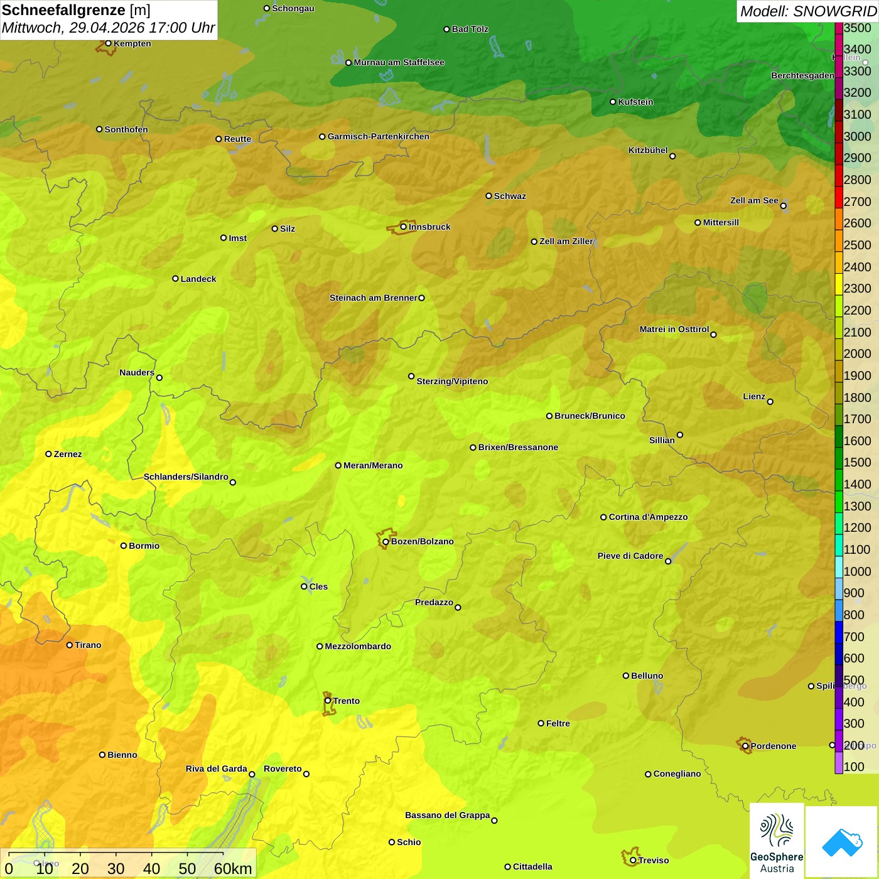The image size is (879, 879).
Task: Click the Predazzo label
Action: 434,602
